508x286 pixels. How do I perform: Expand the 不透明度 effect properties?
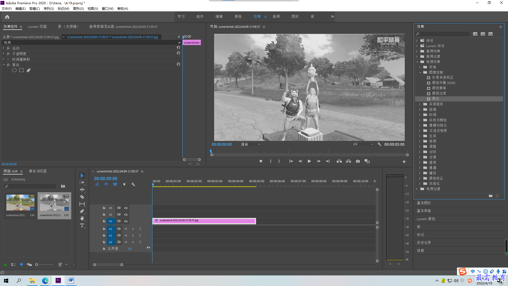coord(3,54)
